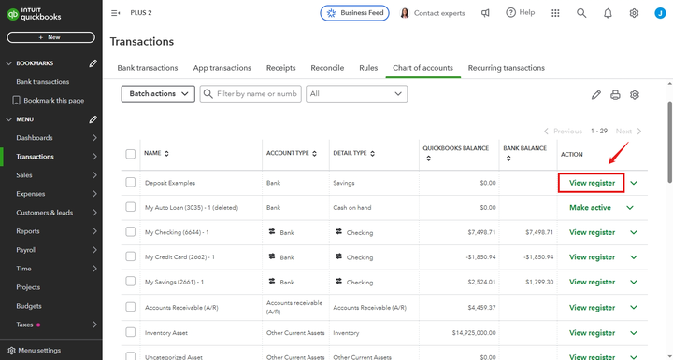Click bank-linked icon on My Credit Card row
The width and height of the screenshot is (673, 360).
(272, 256)
